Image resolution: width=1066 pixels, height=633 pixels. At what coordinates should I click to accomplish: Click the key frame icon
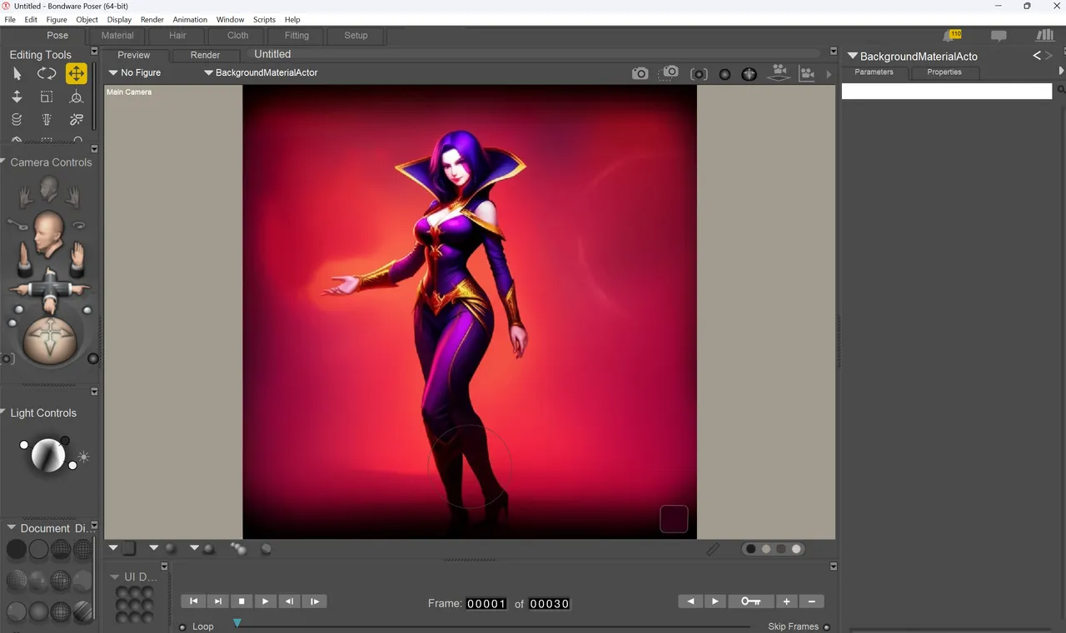pyautogui.click(x=750, y=601)
